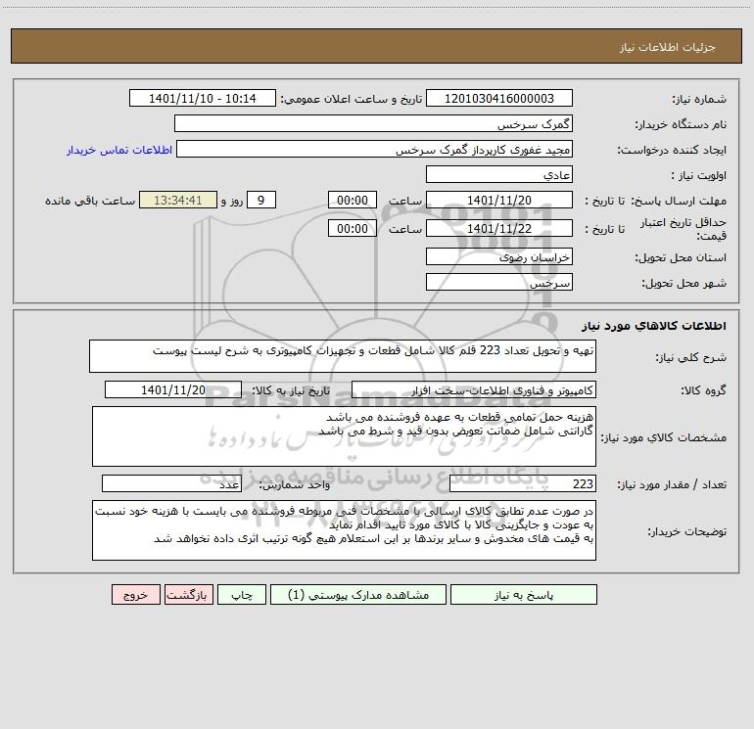Screen dimensions: 754x729
Task: Click the 'توضیحات خریدار:' label
Action: 686,531
